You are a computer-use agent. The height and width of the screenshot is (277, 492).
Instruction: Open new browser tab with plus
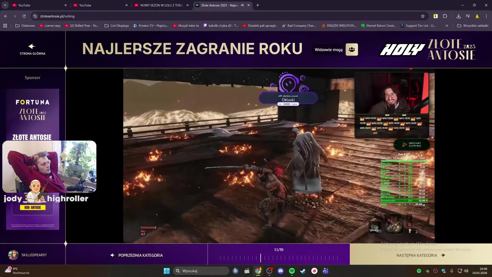coord(258,5)
